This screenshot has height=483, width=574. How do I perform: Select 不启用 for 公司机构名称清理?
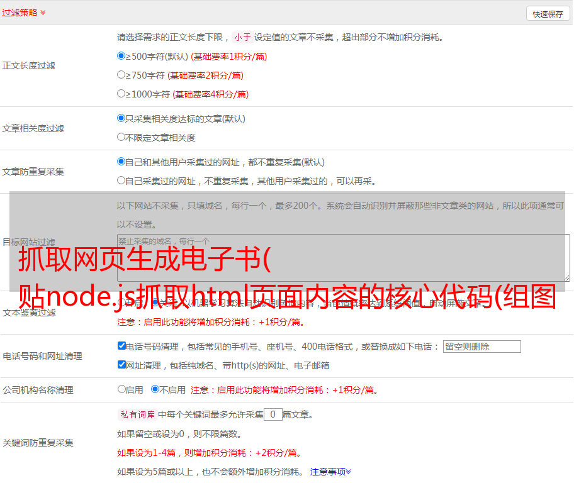(155, 389)
